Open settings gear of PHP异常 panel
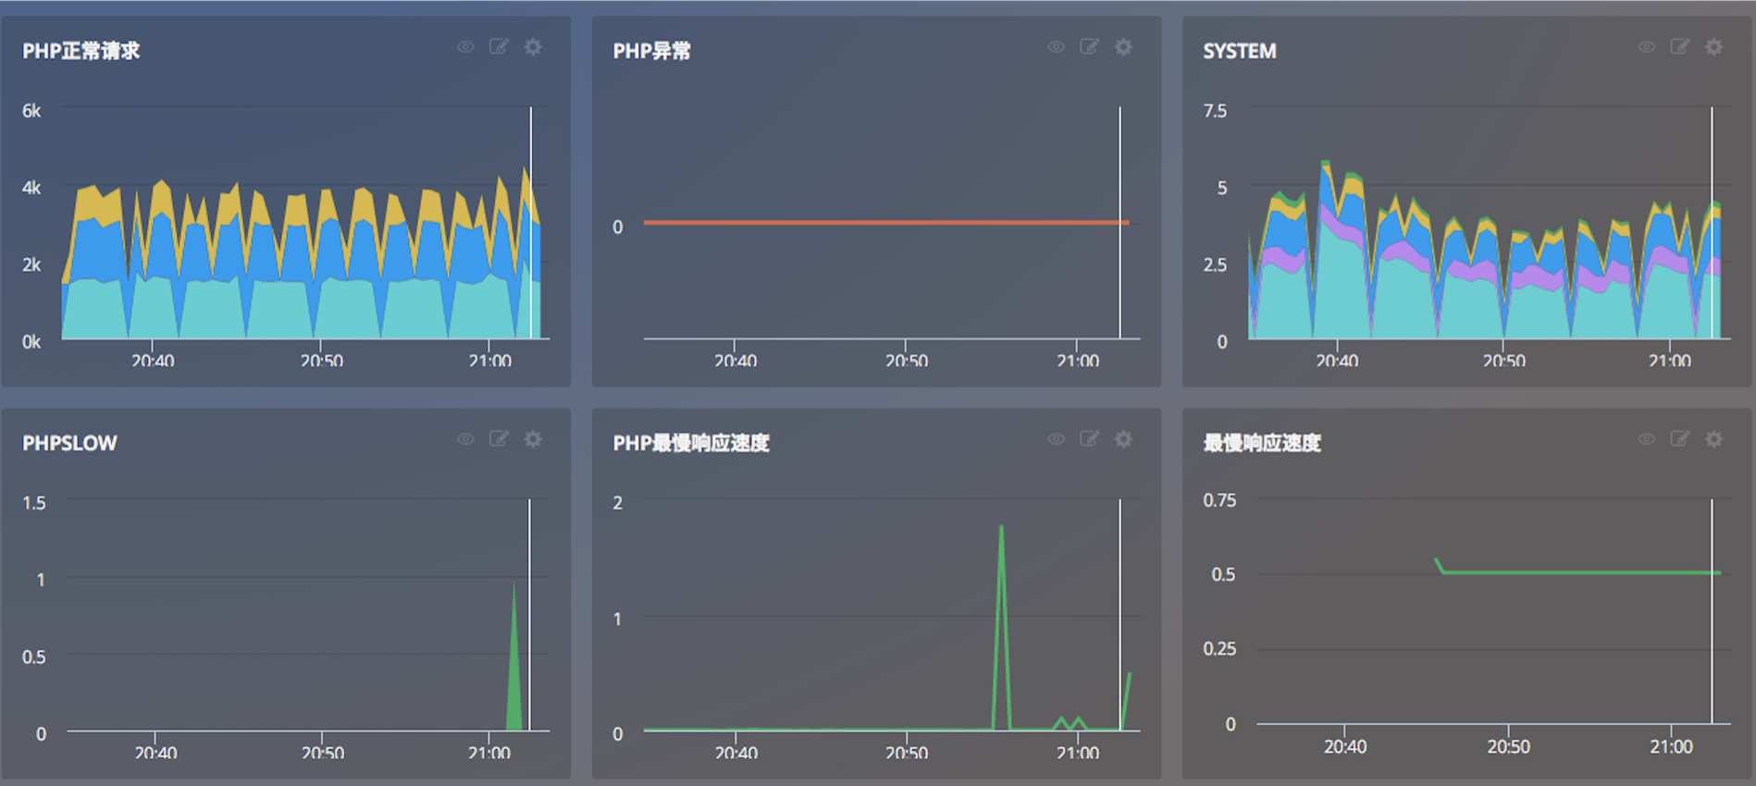The width and height of the screenshot is (1756, 786). coord(1123,46)
